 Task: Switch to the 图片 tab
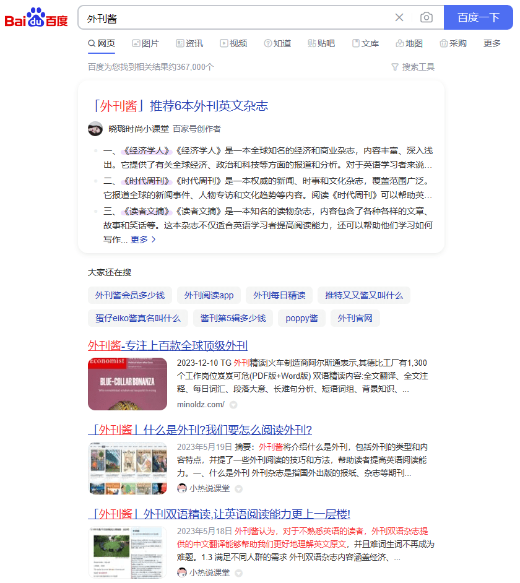coord(145,43)
